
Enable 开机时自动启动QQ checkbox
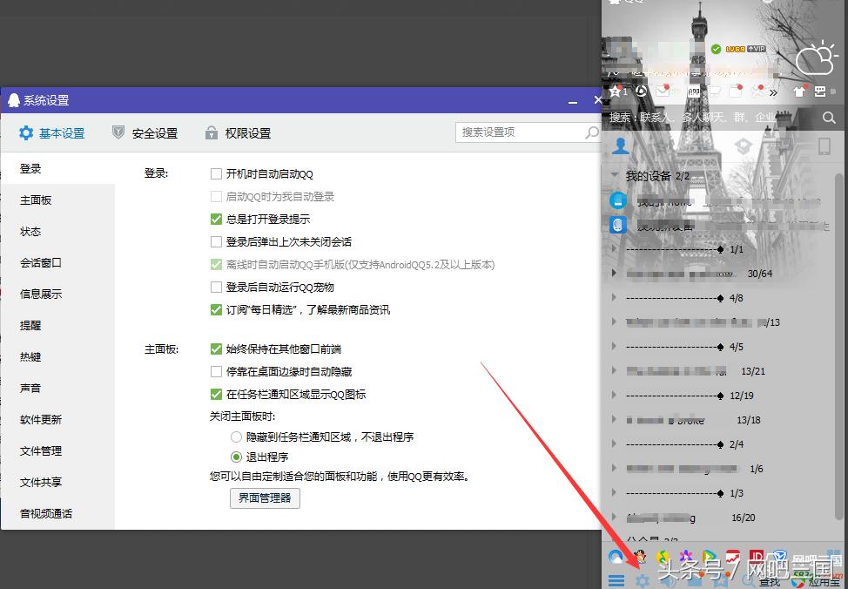pyautogui.click(x=215, y=173)
